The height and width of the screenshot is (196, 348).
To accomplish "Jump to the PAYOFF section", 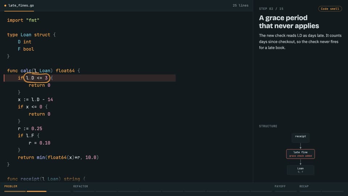I will (x=280, y=186).
